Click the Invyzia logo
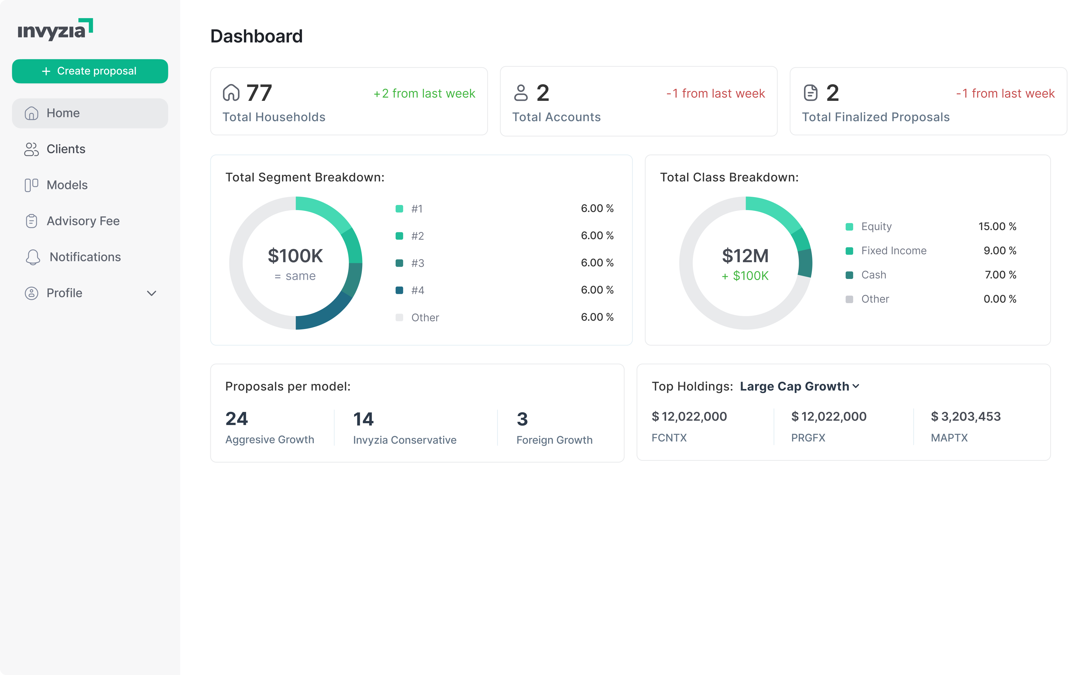The width and height of the screenshot is (1081, 675). click(55, 30)
